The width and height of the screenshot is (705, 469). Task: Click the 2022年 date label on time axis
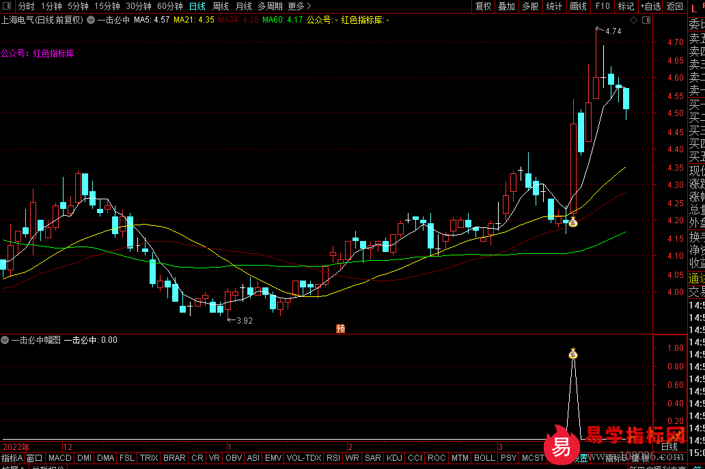16,447
